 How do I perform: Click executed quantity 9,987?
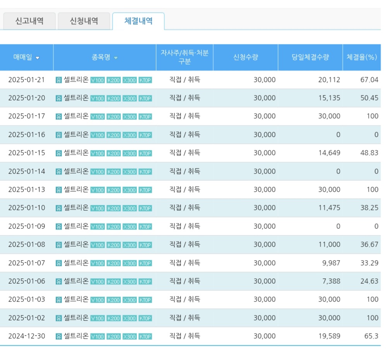[331, 263]
